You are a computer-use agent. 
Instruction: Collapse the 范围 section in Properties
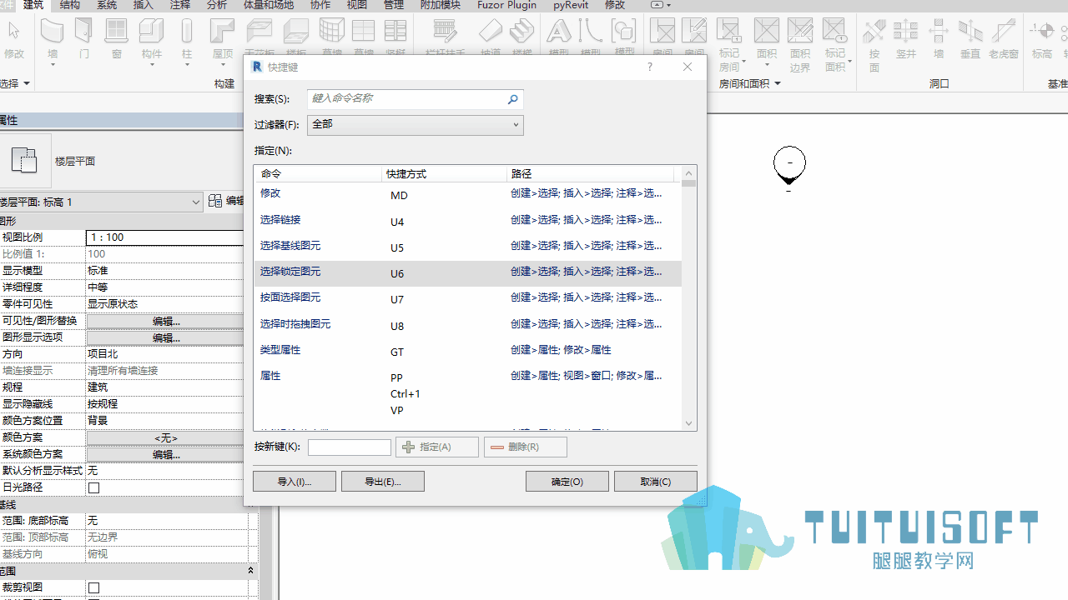(250, 571)
